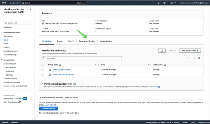Close the IAM navigation sidebar
Screen dimensions: 210x124
[x=30, y=9]
